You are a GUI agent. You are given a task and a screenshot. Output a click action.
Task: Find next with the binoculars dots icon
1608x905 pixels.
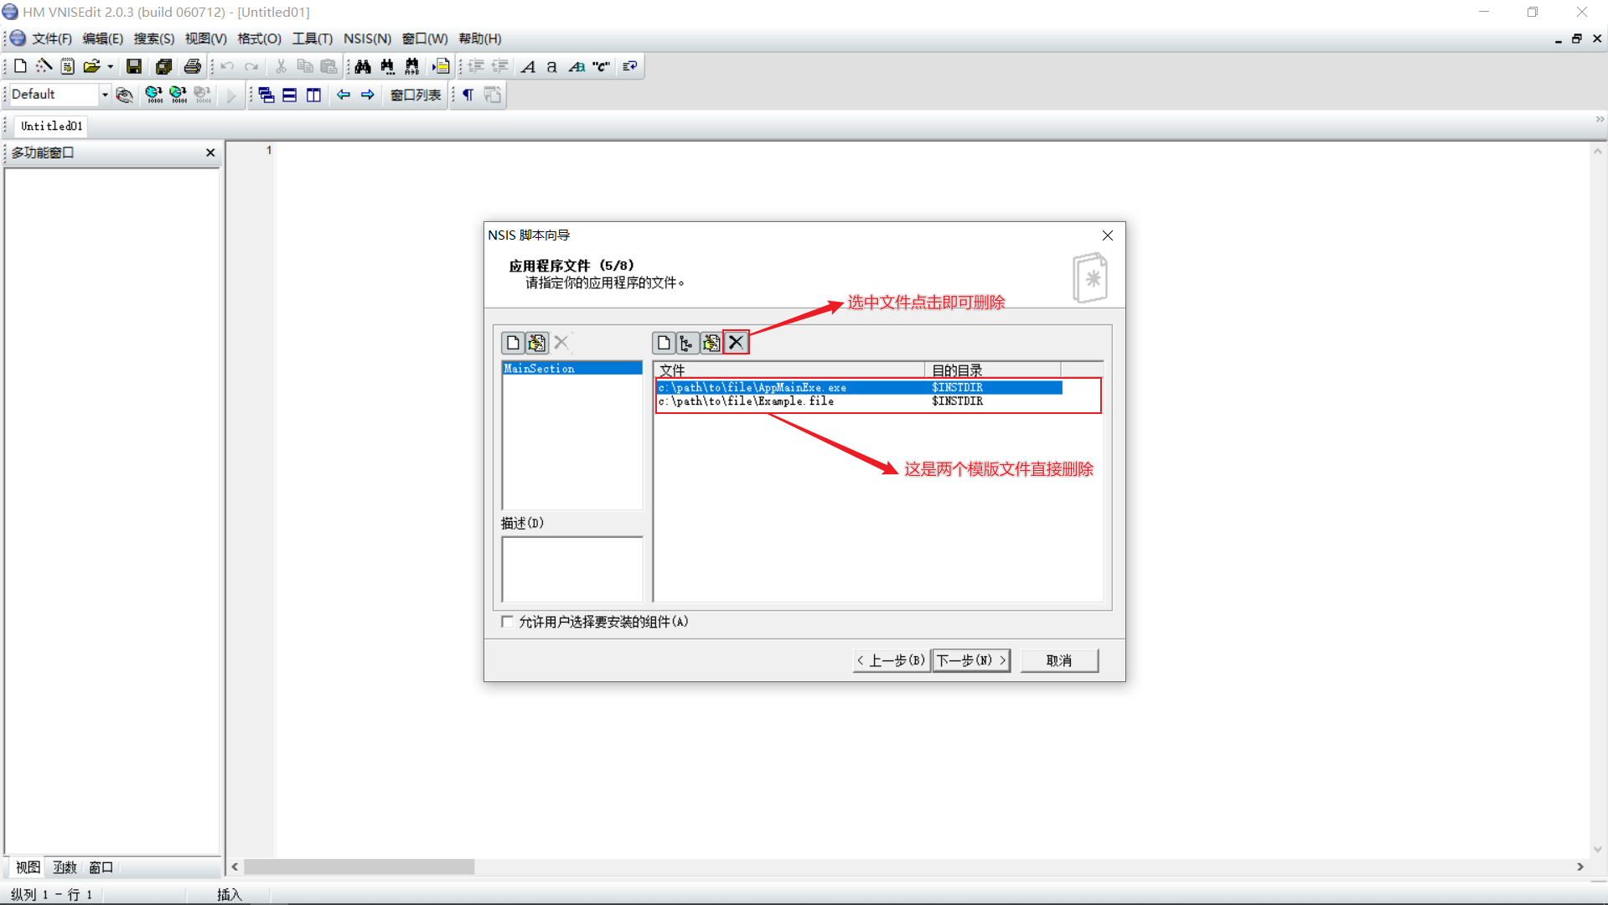click(387, 66)
